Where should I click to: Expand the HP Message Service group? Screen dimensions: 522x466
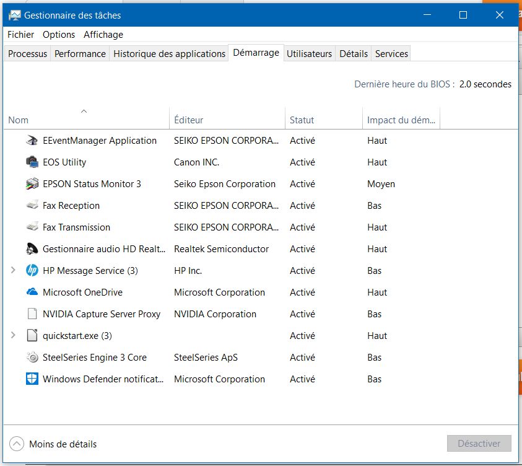[14, 271]
